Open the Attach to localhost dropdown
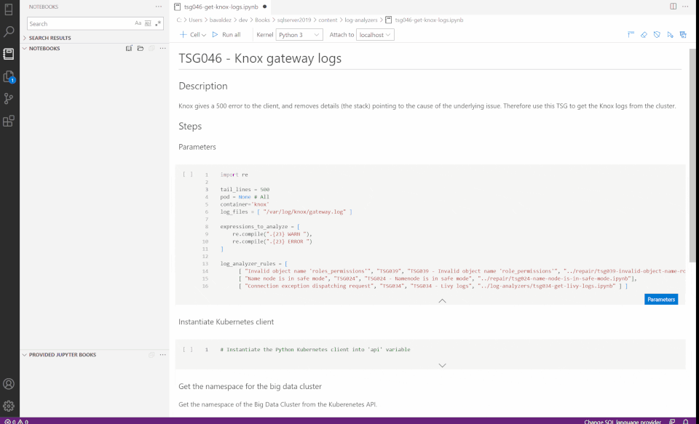 374,34
